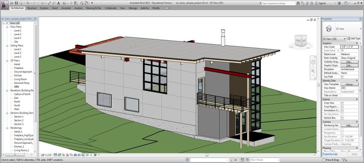Collapse the 3D Views tree node
Viewport: 364px width, 163px height.
(x=7, y=60)
